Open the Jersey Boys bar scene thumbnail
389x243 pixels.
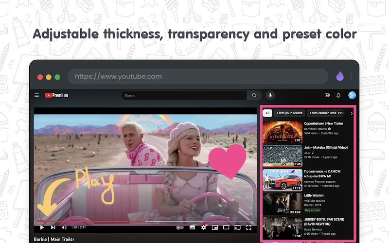[x=283, y=228]
